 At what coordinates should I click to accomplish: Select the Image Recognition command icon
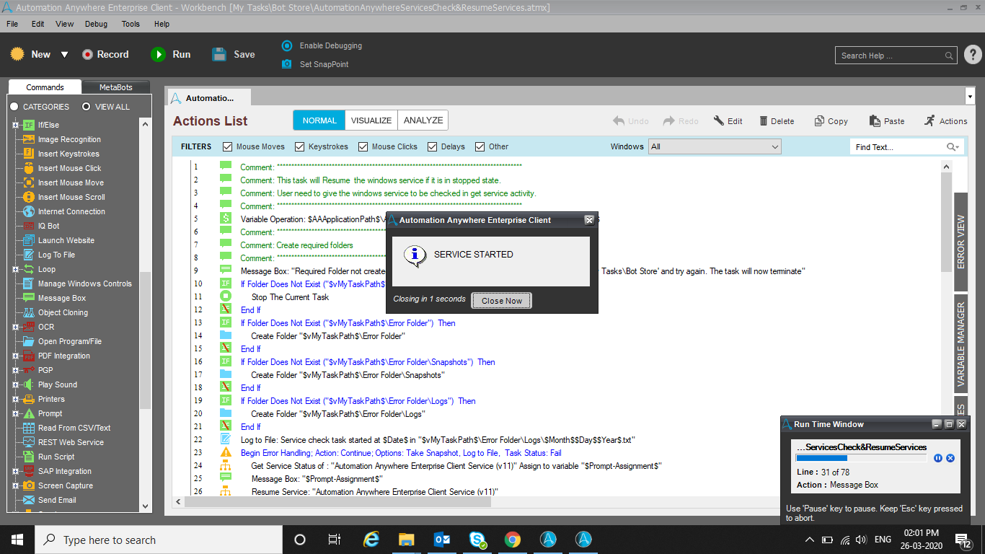pyautogui.click(x=29, y=139)
